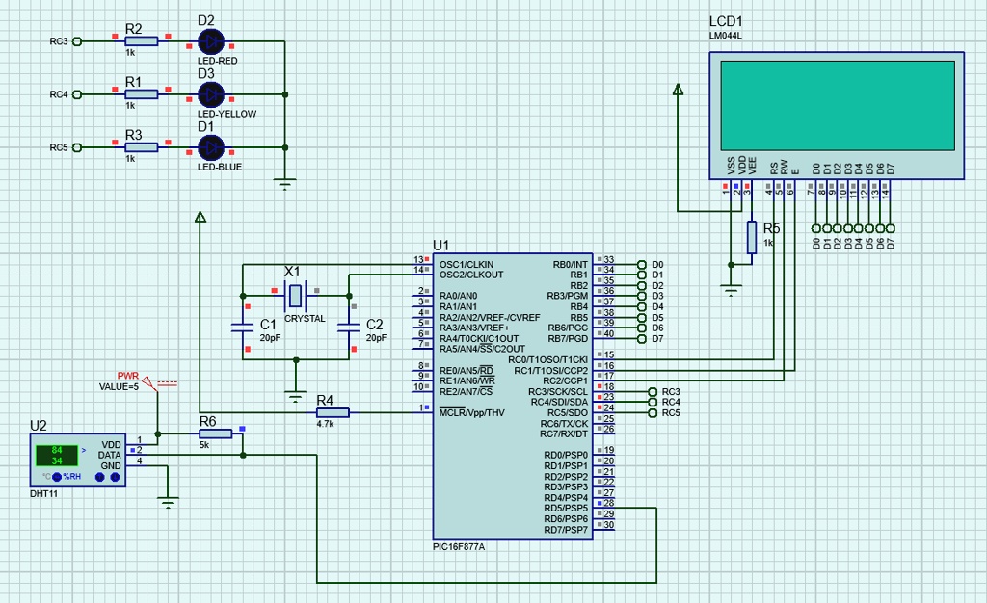
Task: Click RE0/AN5/RD pin label
Action: (466, 370)
